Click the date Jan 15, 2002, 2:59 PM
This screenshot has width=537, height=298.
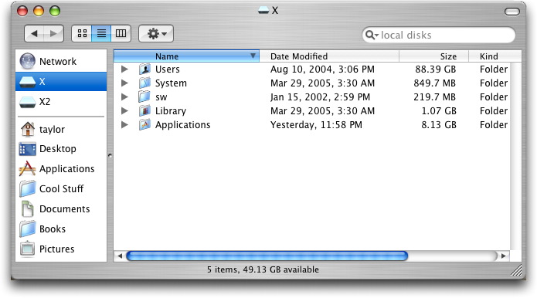[320, 97]
